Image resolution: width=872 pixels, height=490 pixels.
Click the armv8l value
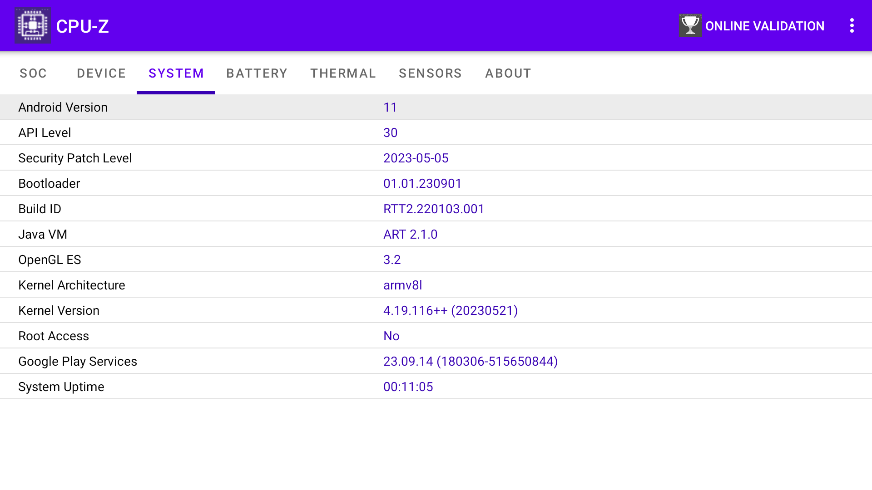pos(403,285)
